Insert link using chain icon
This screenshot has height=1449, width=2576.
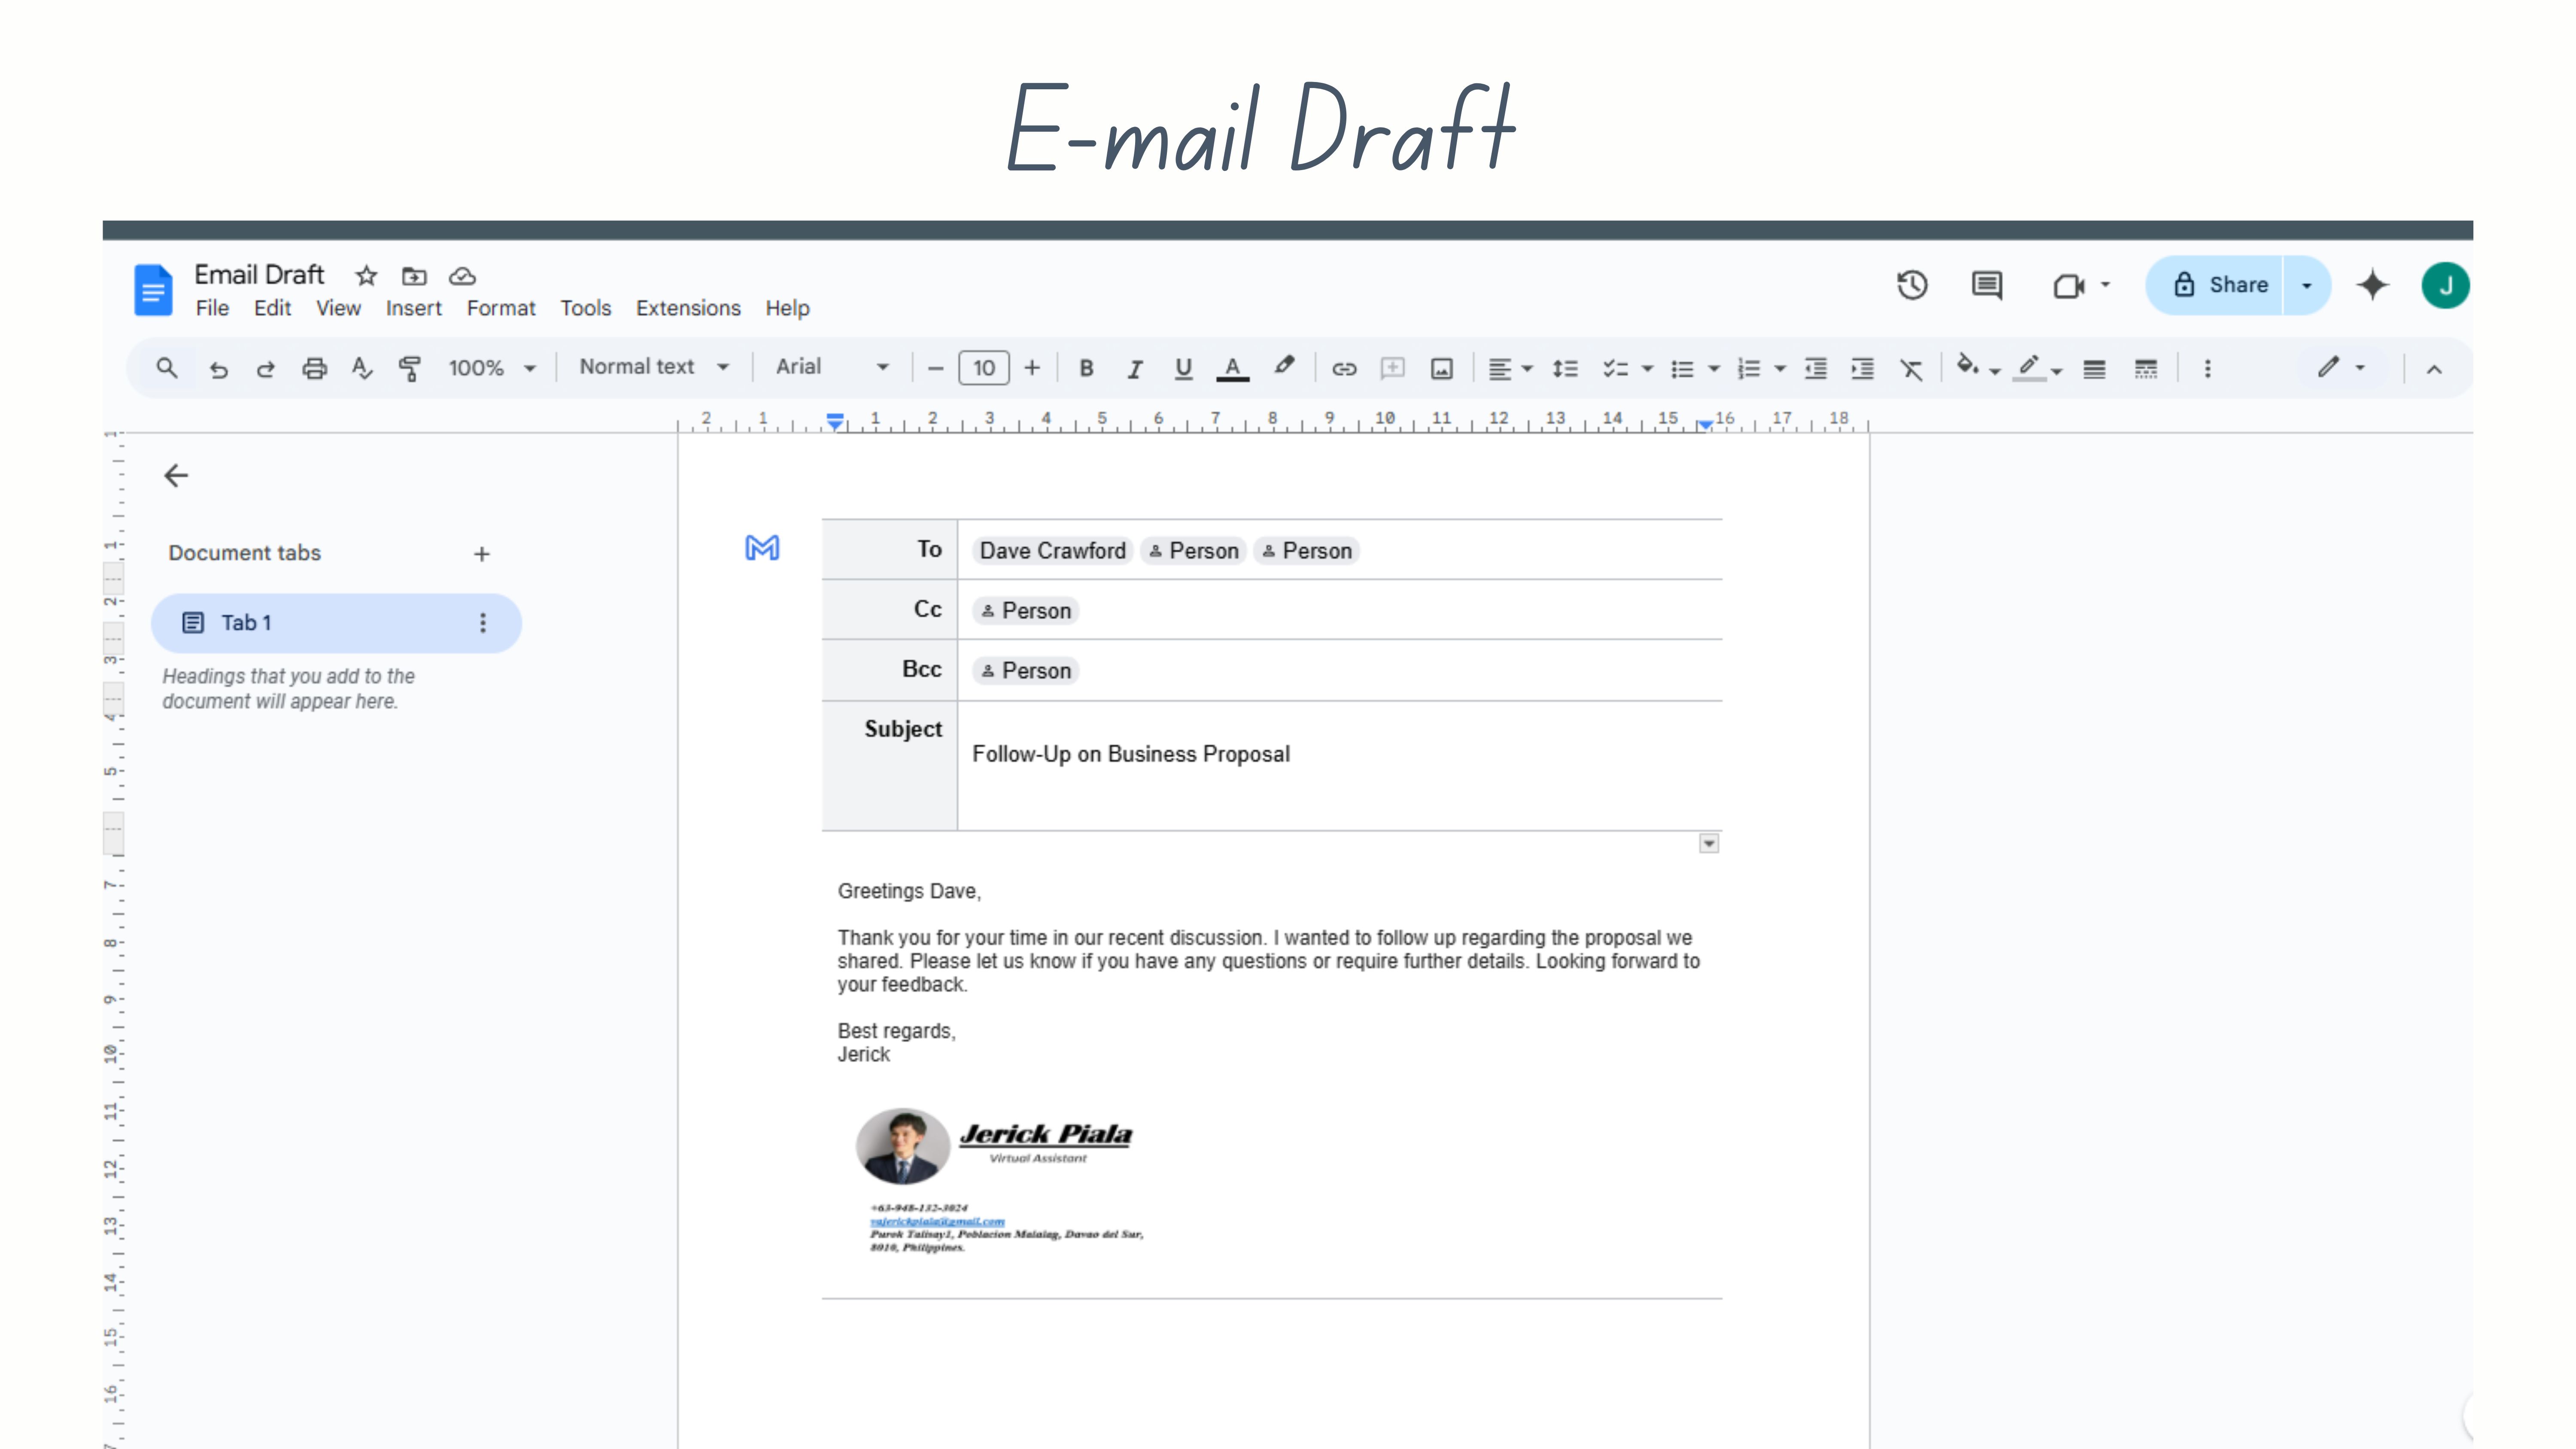click(1344, 368)
